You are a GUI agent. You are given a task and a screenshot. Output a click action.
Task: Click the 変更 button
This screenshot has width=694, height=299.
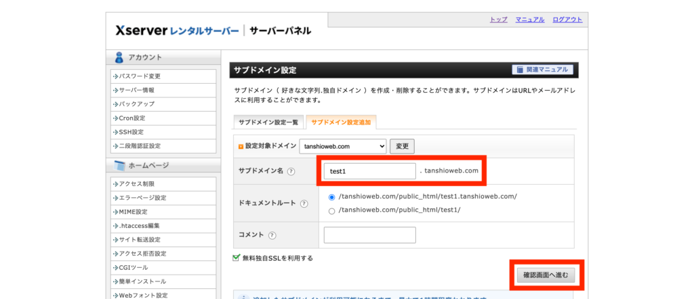pos(402,146)
